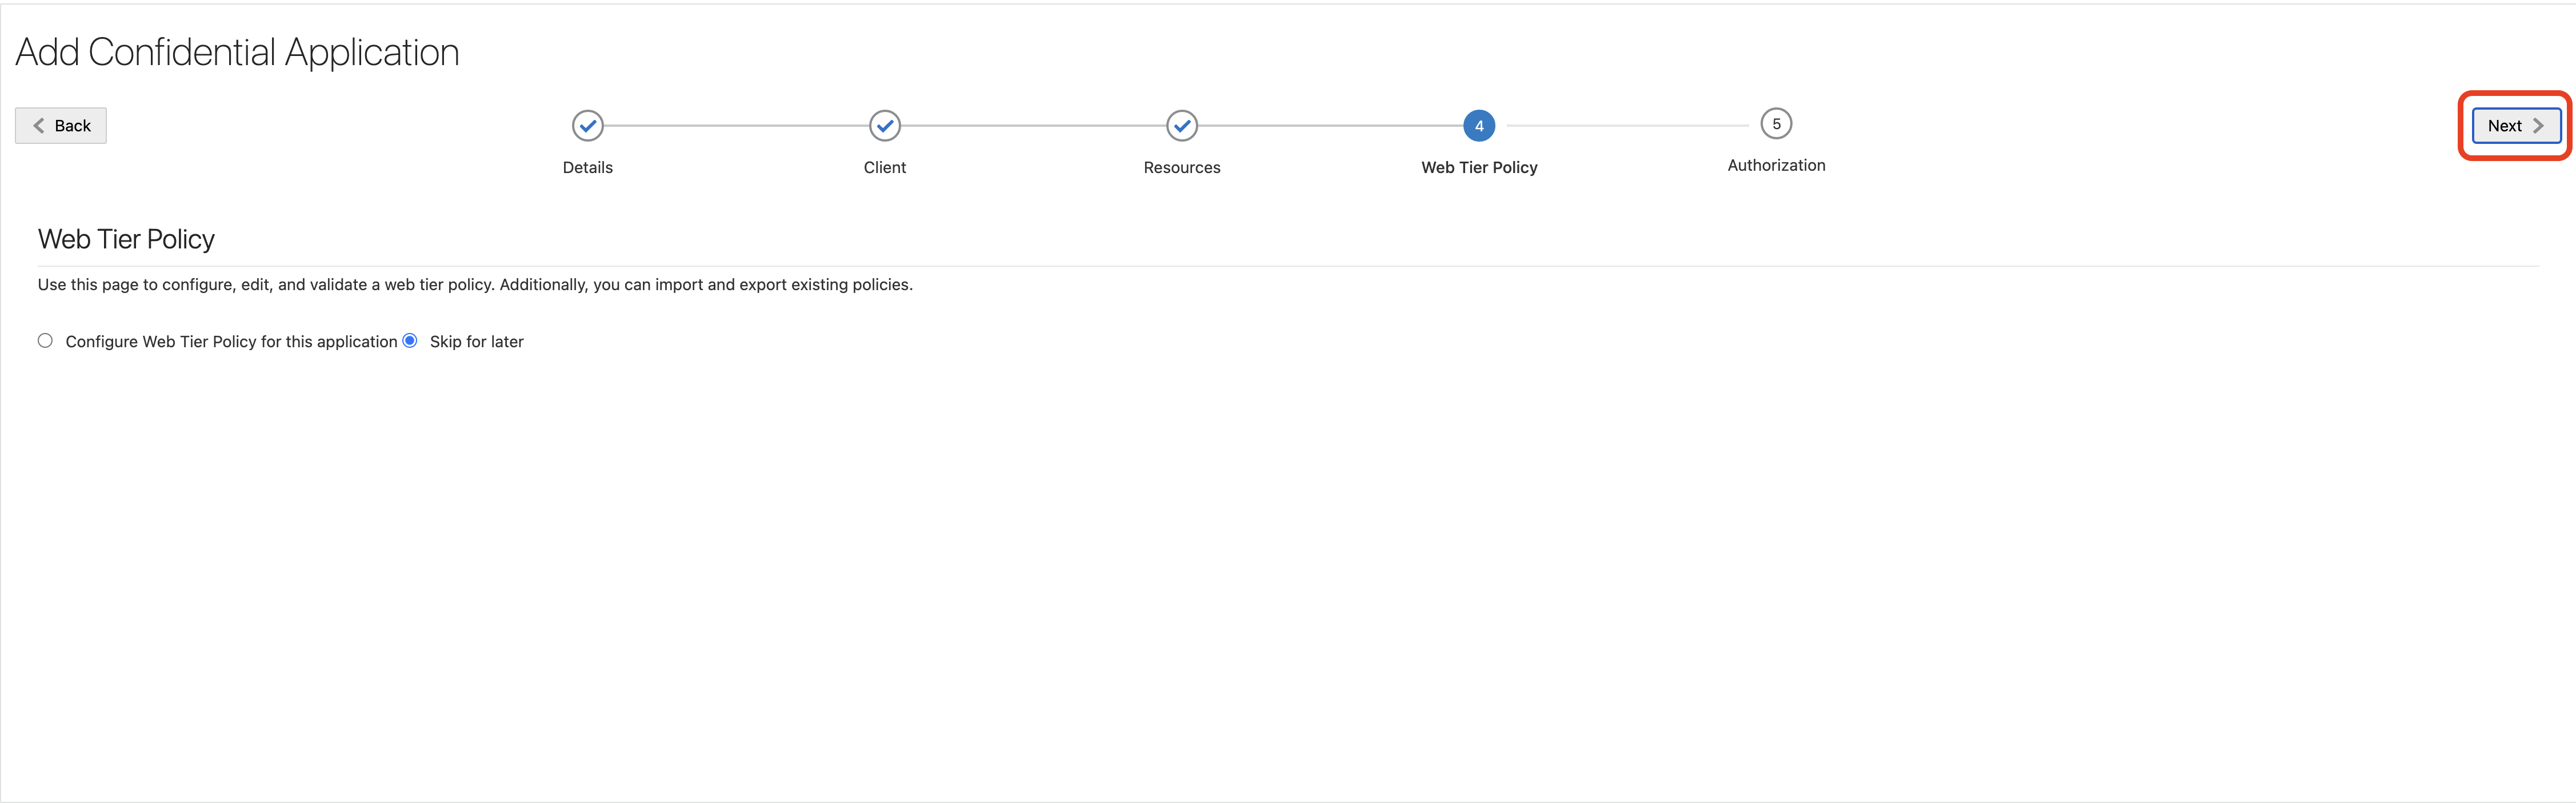Click the Add Confidential Application page title
Viewport: 2576px width, 803px height.
[237, 53]
